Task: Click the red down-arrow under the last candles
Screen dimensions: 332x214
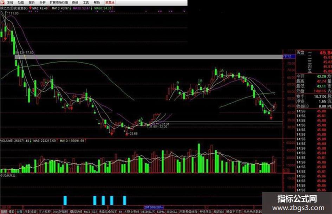Action: click(271, 118)
